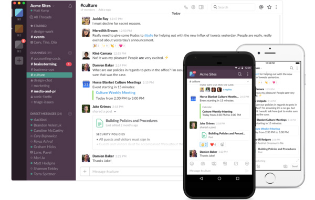Open the Culture Weekly Meeting link
Image resolution: width=315 pixels, height=200 pixels.
[x=115, y=92]
